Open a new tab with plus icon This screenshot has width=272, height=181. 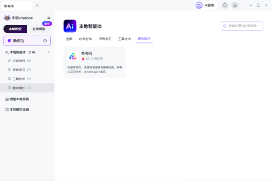37,5
